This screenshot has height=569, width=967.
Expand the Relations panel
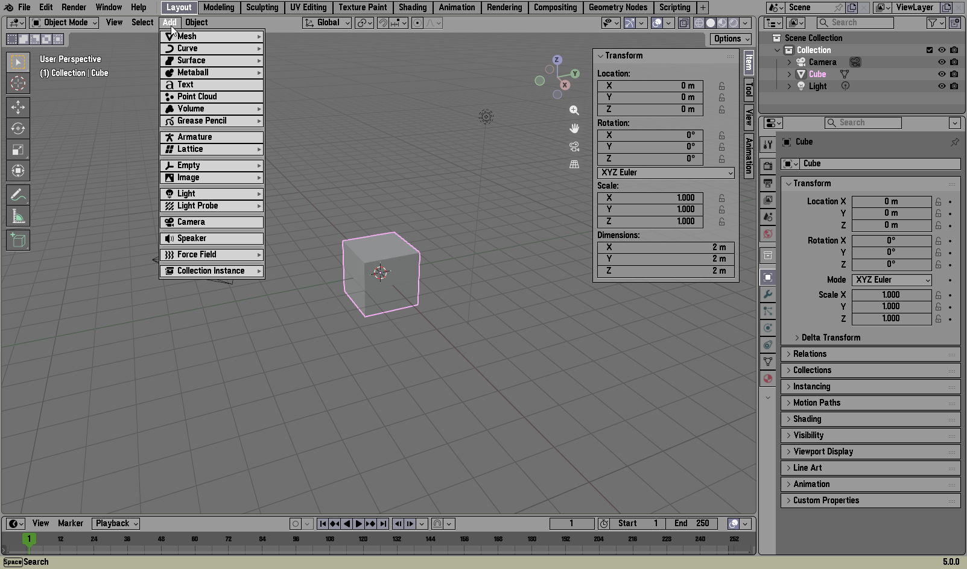tap(810, 354)
